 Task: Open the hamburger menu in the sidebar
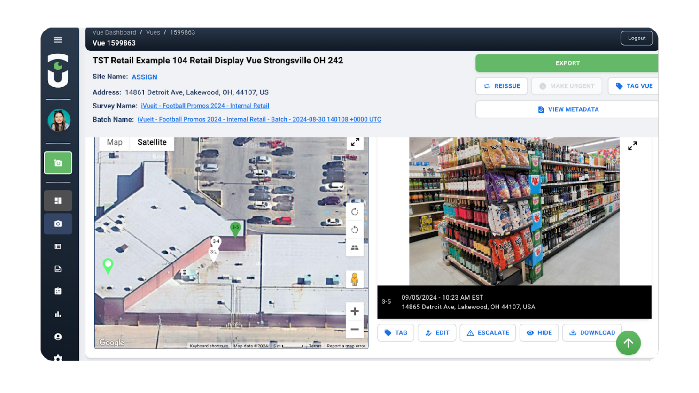tap(58, 40)
